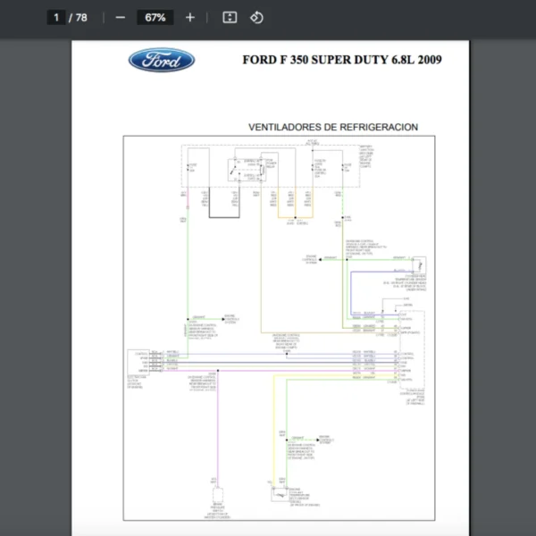Click the zoom in plus button
The height and width of the screenshot is (536, 536).
click(189, 17)
